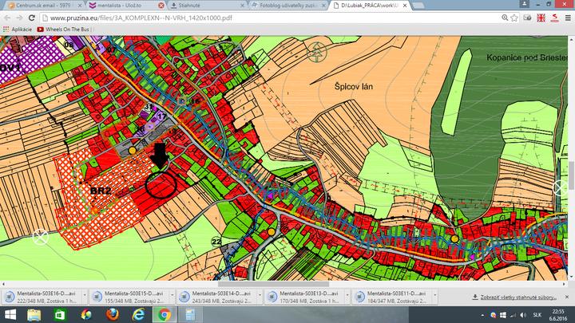Switch to the Fotoblog uživateľky tab

(x=284, y=5)
